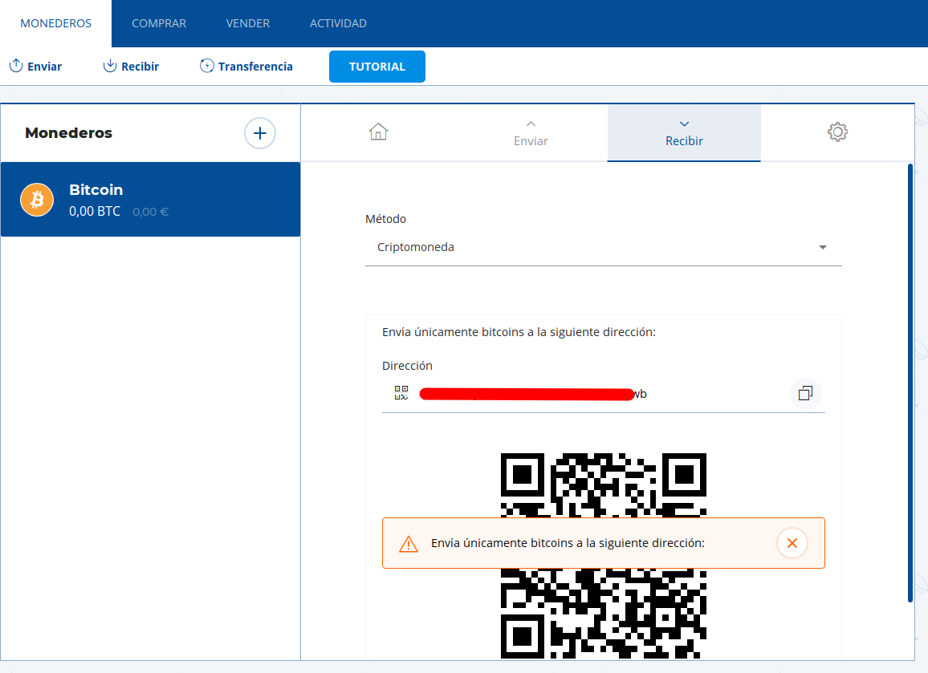
Task: Open the Transferencia option
Action: [246, 67]
